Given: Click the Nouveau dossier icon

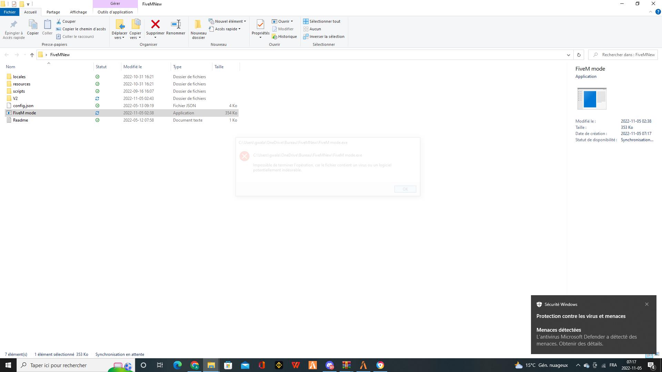Looking at the screenshot, I should coord(198,24).
